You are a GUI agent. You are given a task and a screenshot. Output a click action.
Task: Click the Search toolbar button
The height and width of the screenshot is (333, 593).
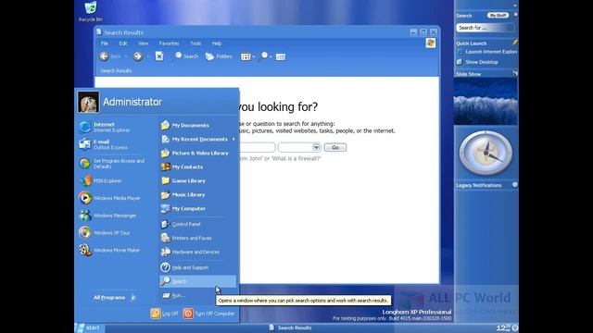[x=186, y=56]
